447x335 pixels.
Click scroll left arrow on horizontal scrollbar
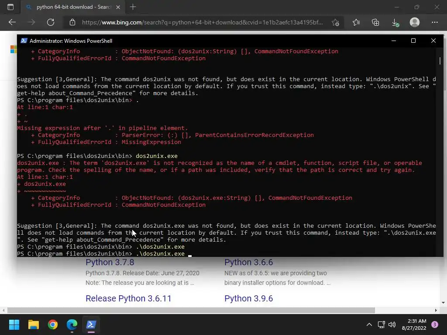3,310
